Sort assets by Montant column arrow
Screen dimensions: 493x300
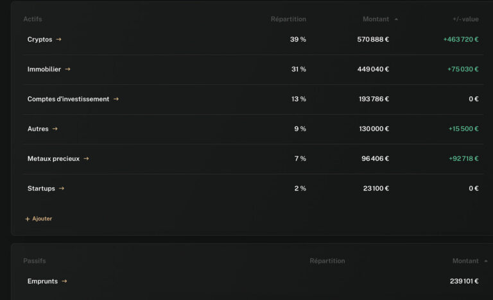point(396,19)
